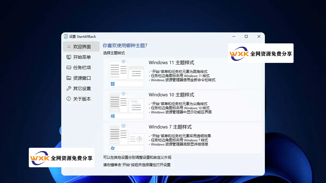Click the info icon beside 关于版本
The height and width of the screenshot is (183, 326).
69,99
